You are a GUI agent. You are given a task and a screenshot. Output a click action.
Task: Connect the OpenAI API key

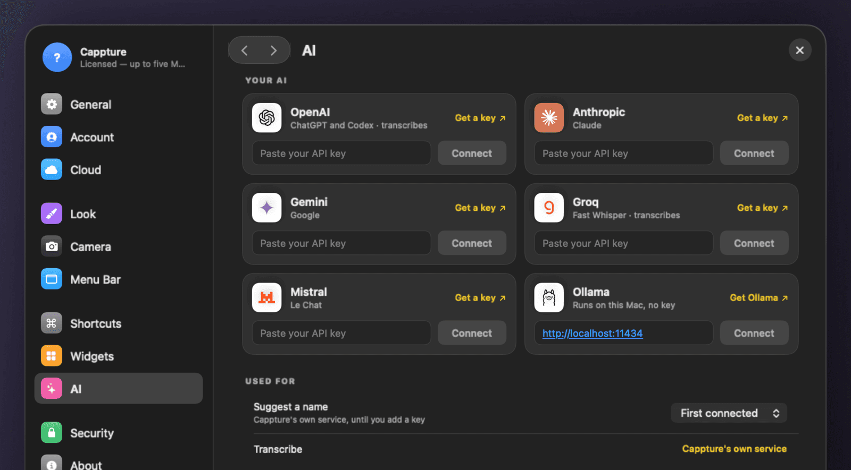coord(472,153)
